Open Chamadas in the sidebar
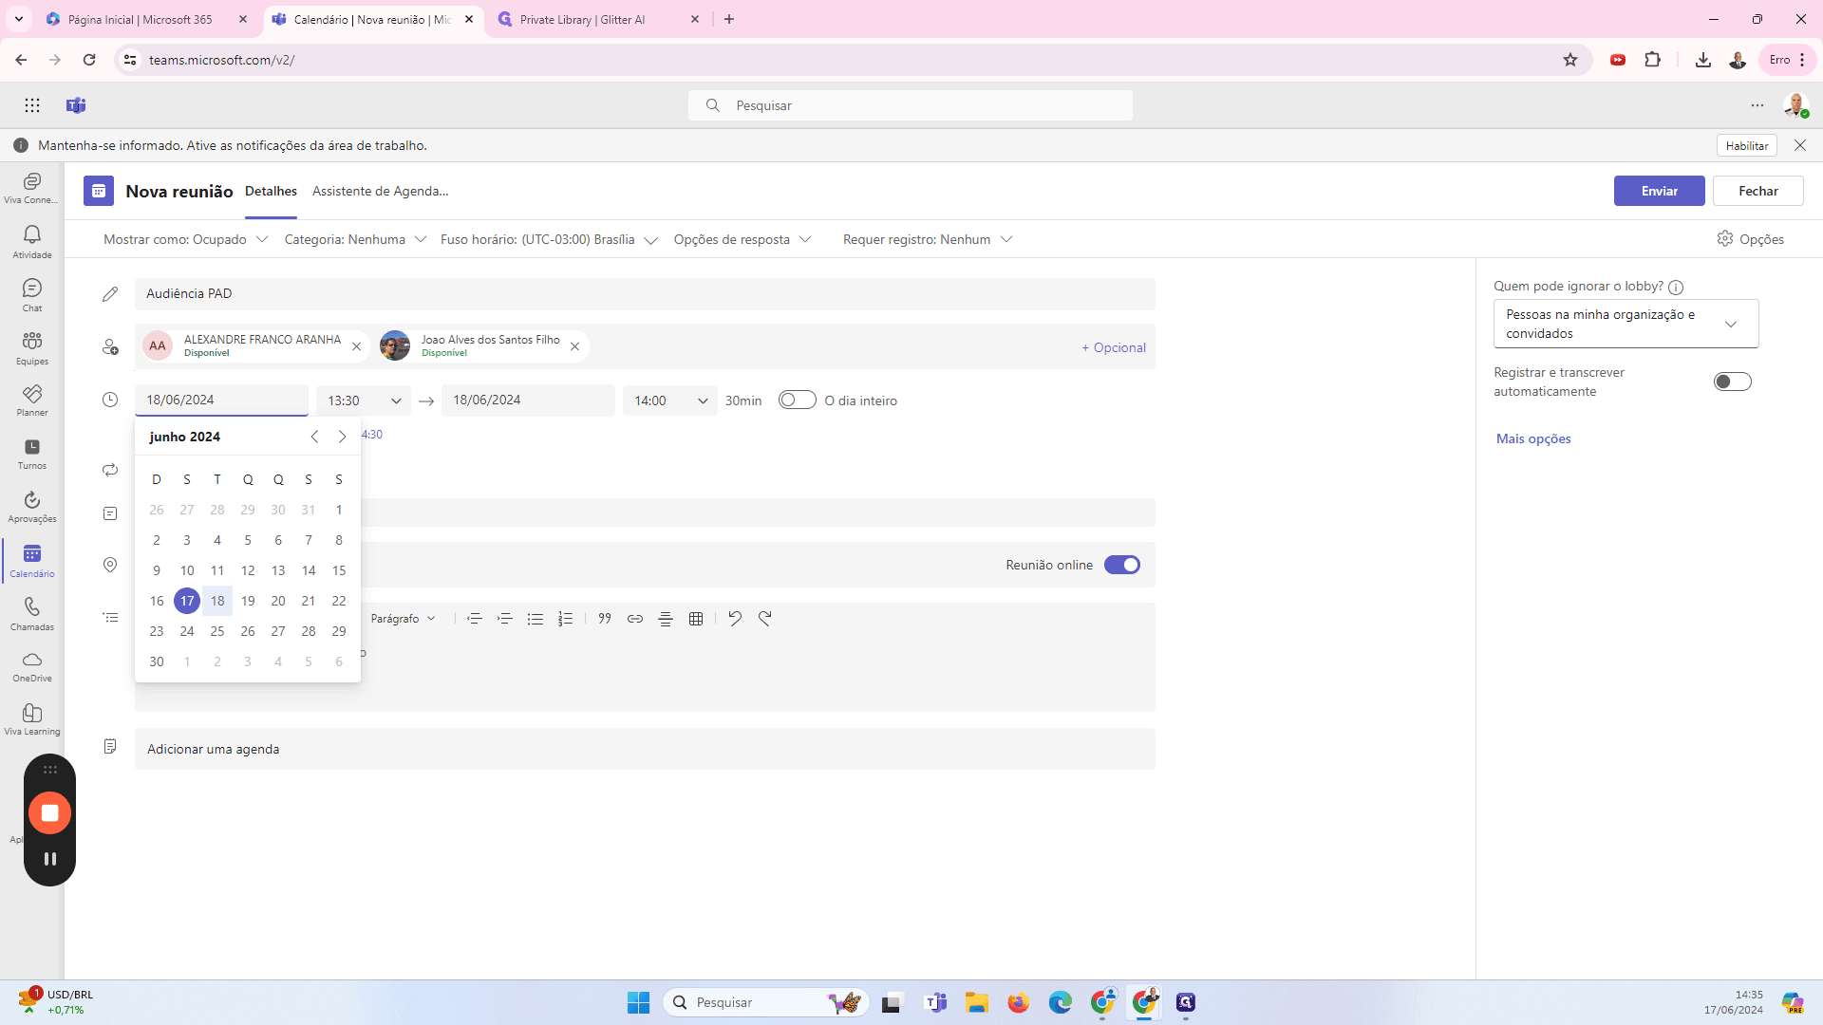This screenshot has height=1025, width=1823. click(x=31, y=614)
